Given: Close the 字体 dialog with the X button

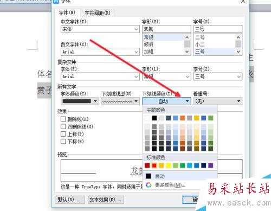Looking at the screenshot, I should point(243,2).
